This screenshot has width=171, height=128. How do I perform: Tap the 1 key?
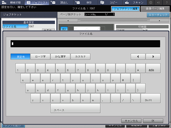(20, 68)
